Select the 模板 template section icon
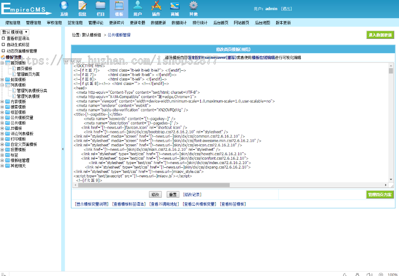The height and width of the screenshot is (276, 399). click(x=119, y=9)
